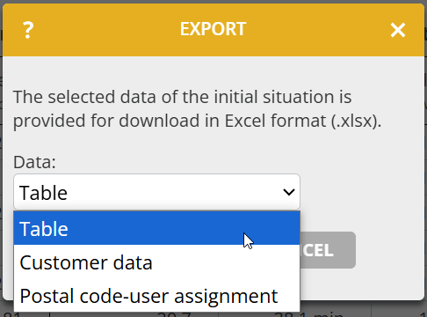The image size is (427, 317).
Task: Choose Customer data from the list
Action: 156,262
